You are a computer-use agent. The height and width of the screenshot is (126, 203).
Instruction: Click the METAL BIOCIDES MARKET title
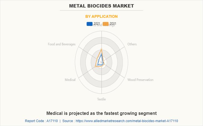tap(102, 6)
